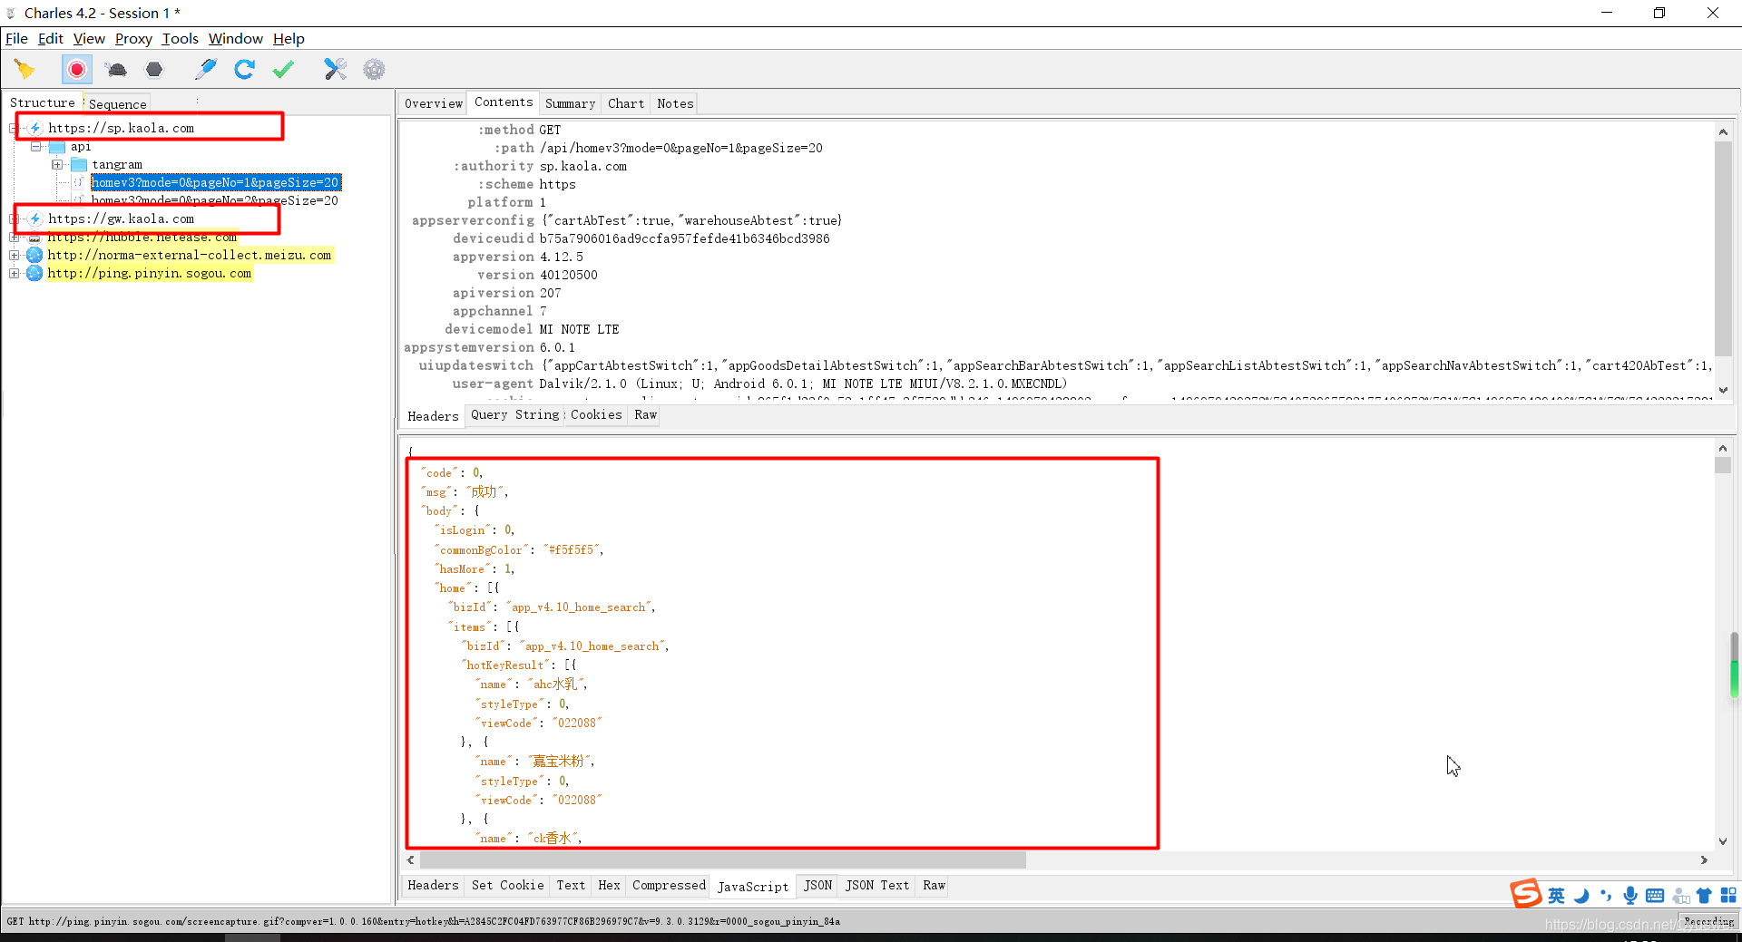Image resolution: width=1742 pixels, height=942 pixels.
Task: Toggle throttling with the turtle icon
Action: point(116,70)
